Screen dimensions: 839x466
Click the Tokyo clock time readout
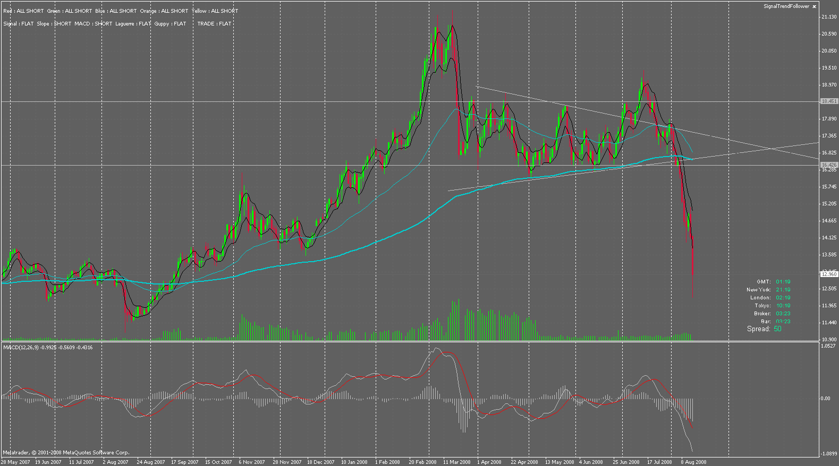coord(783,306)
